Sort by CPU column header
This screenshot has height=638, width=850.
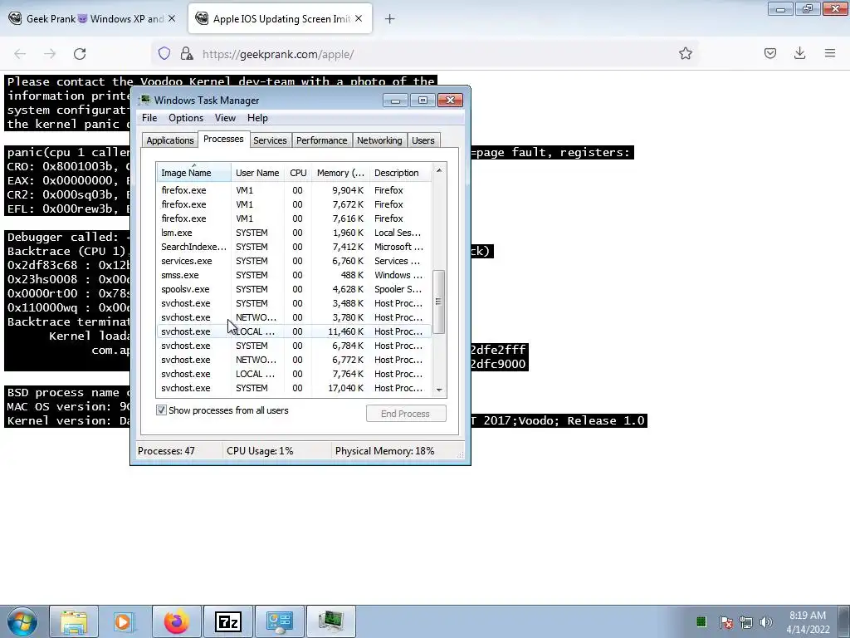pos(298,173)
